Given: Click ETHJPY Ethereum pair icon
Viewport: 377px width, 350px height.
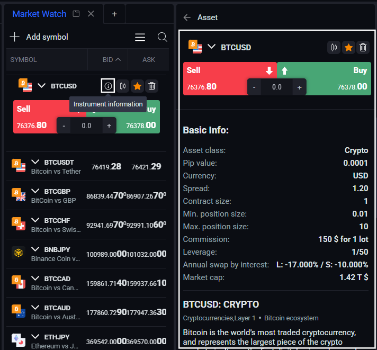Looking at the screenshot, I should [x=19, y=340].
